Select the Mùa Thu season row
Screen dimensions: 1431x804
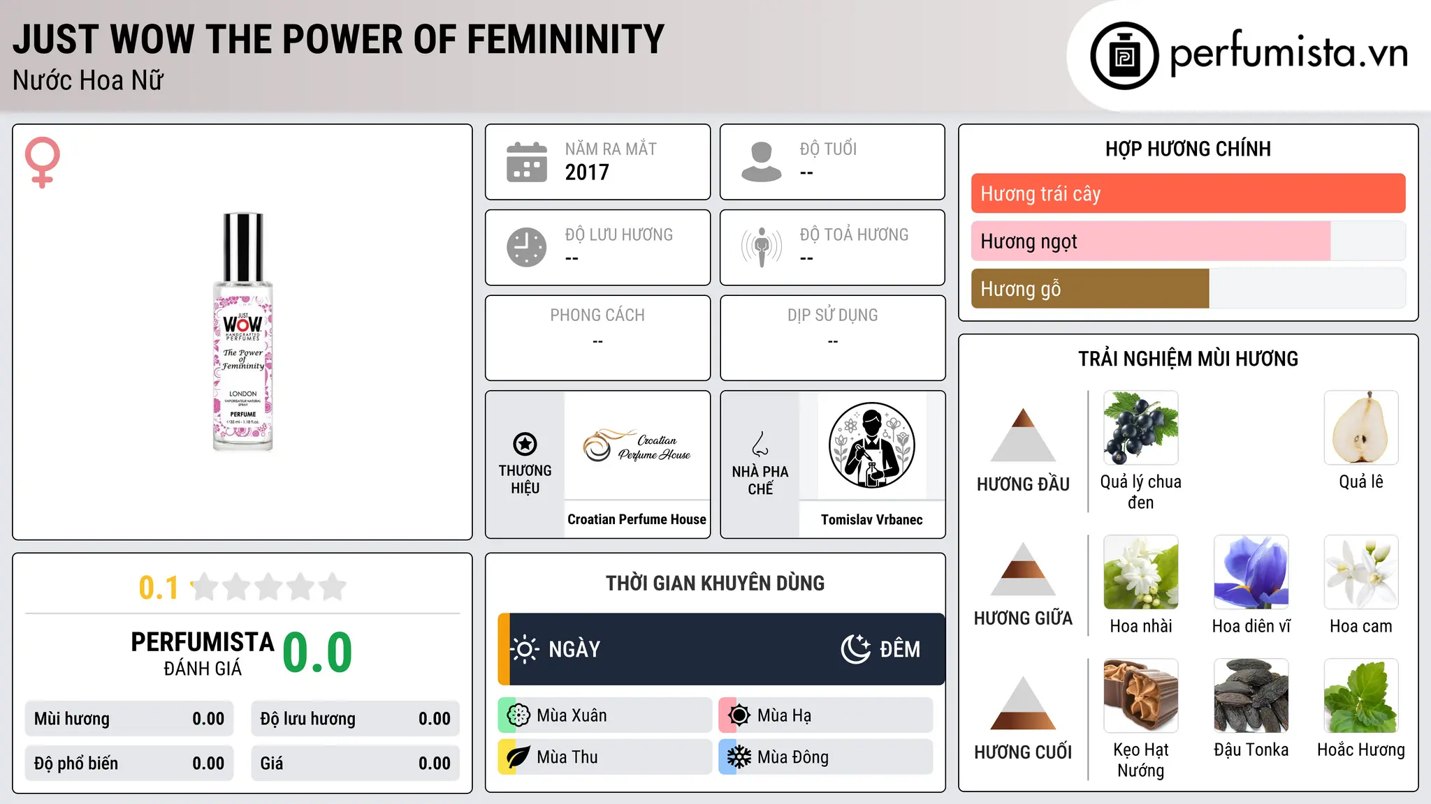(604, 757)
